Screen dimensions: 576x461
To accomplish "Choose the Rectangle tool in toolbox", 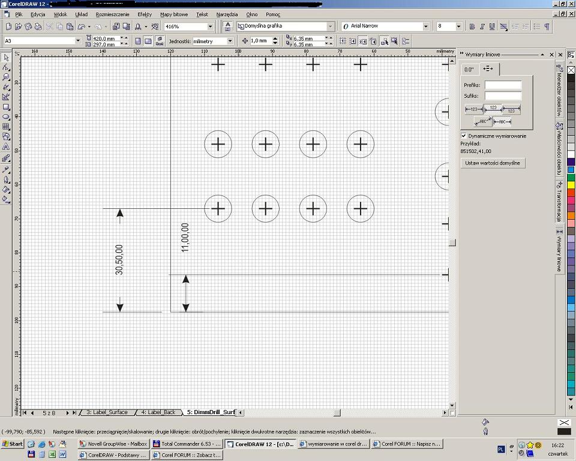I will click(x=6, y=107).
